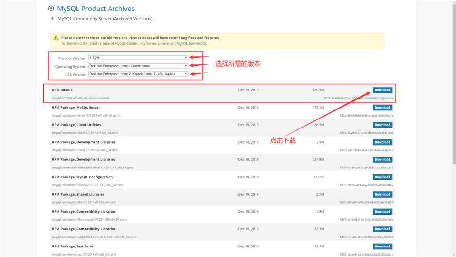Select 'RPM Package, MySQL Server' title text
The height and width of the screenshot is (257, 456).
(76, 108)
